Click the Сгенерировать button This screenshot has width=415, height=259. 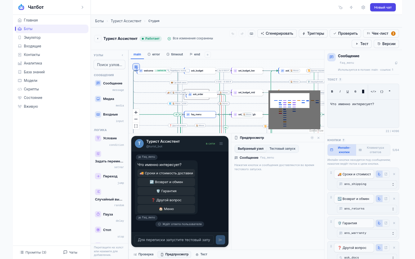[277, 33]
